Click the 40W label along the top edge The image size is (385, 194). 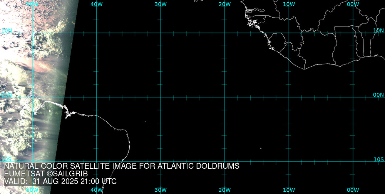click(x=97, y=4)
